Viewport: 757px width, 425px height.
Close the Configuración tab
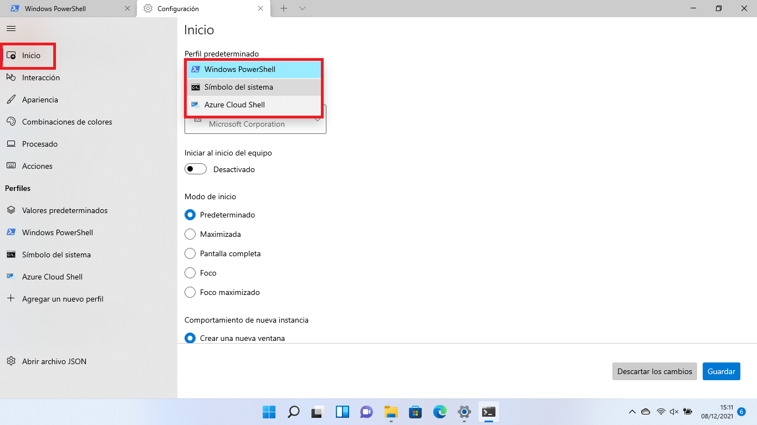pyautogui.click(x=261, y=9)
